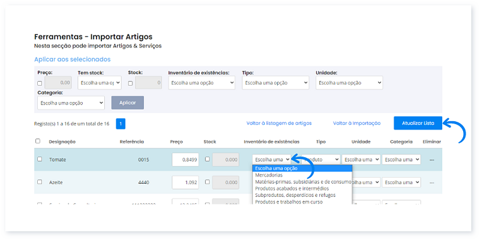Toggle stock checkbox in Azeite row
This screenshot has width=480, height=240.
207,182
